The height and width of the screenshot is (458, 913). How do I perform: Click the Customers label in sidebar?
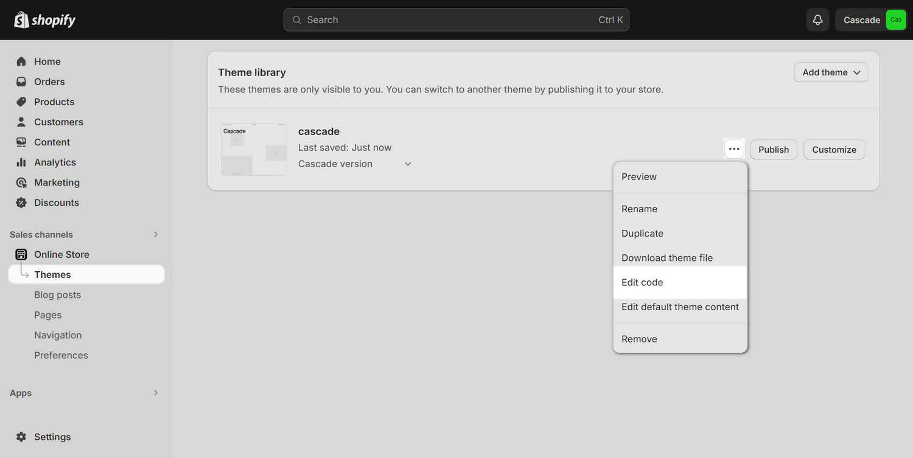[58, 122]
